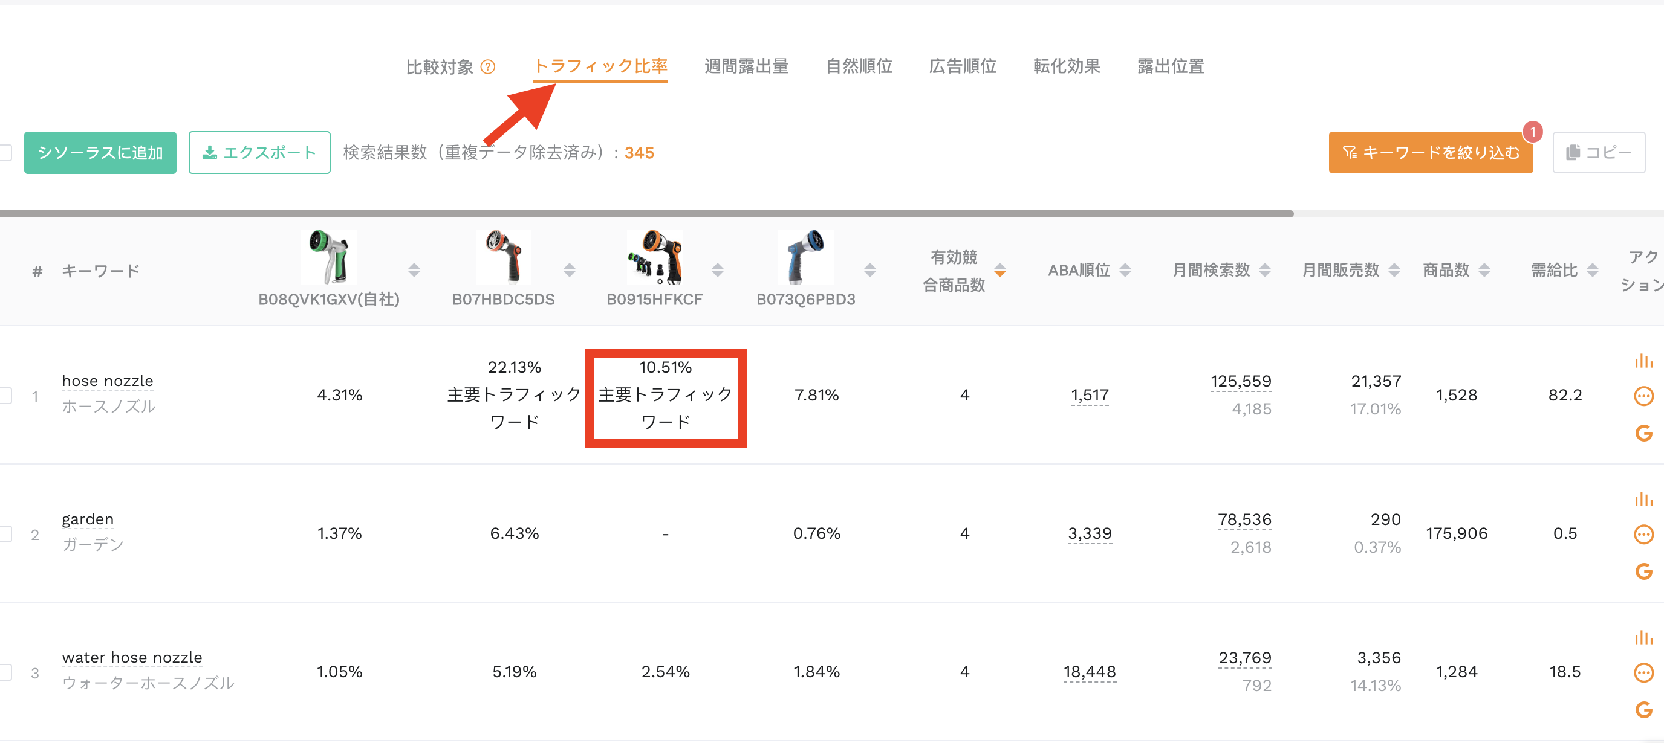1664x743 pixels.
Task: Switch to the 転化効果 tab
Action: pyautogui.click(x=1067, y=66)
